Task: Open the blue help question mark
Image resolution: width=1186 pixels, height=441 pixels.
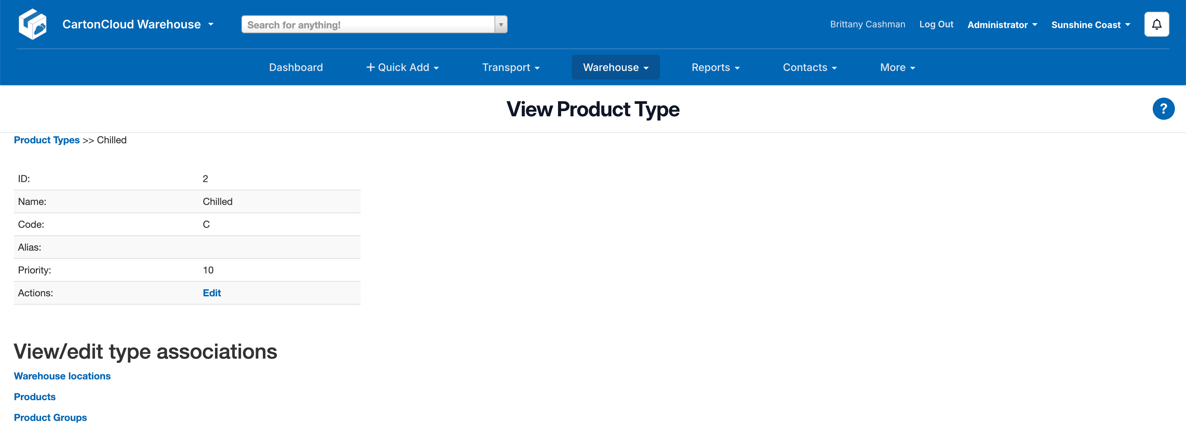Action: (1163, 109)
